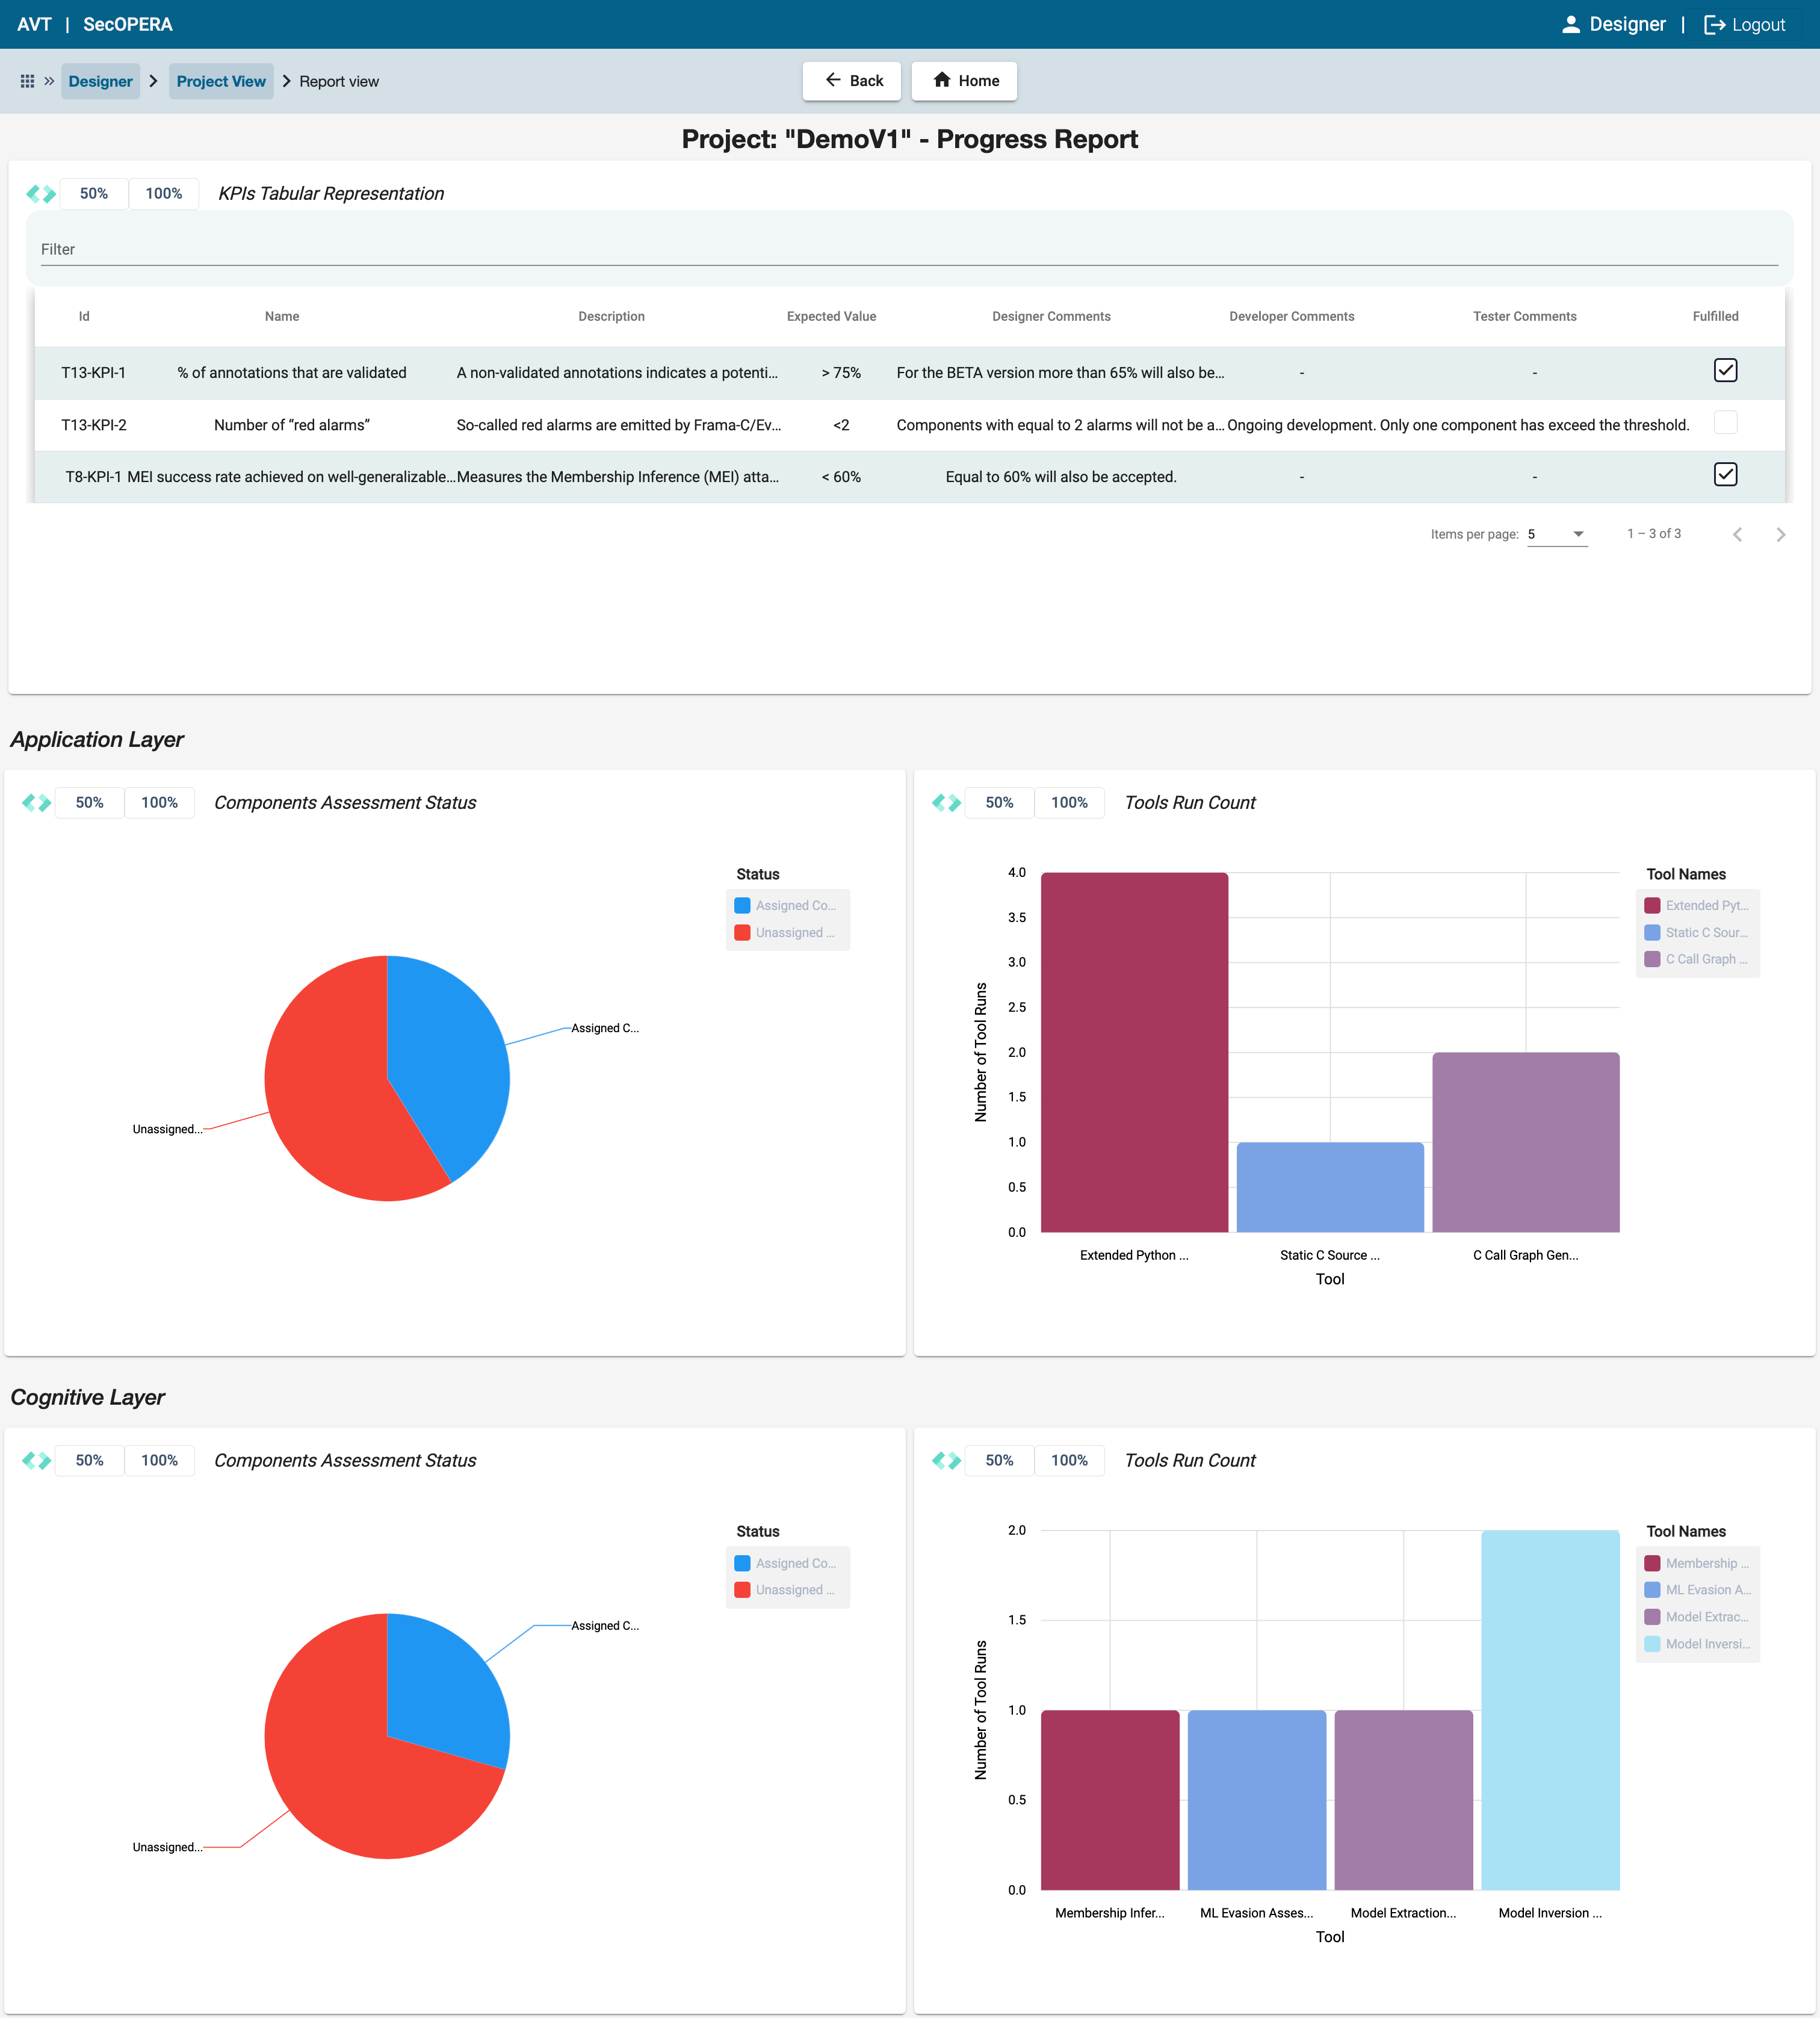Click resize arrows icon on Cognitive Layer Components Assessment Status
Screen dimensions: 1820x2018
click(x=37, y=1460)
